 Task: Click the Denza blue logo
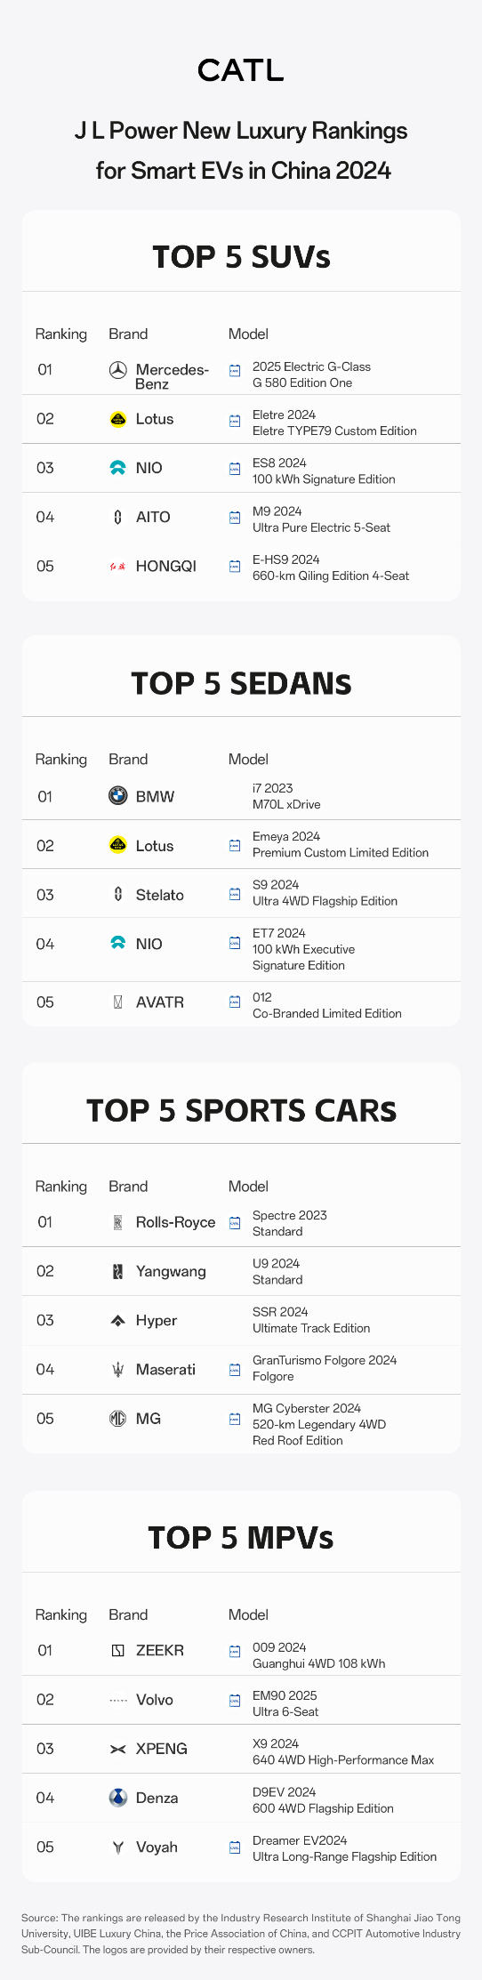point(117,1798)
